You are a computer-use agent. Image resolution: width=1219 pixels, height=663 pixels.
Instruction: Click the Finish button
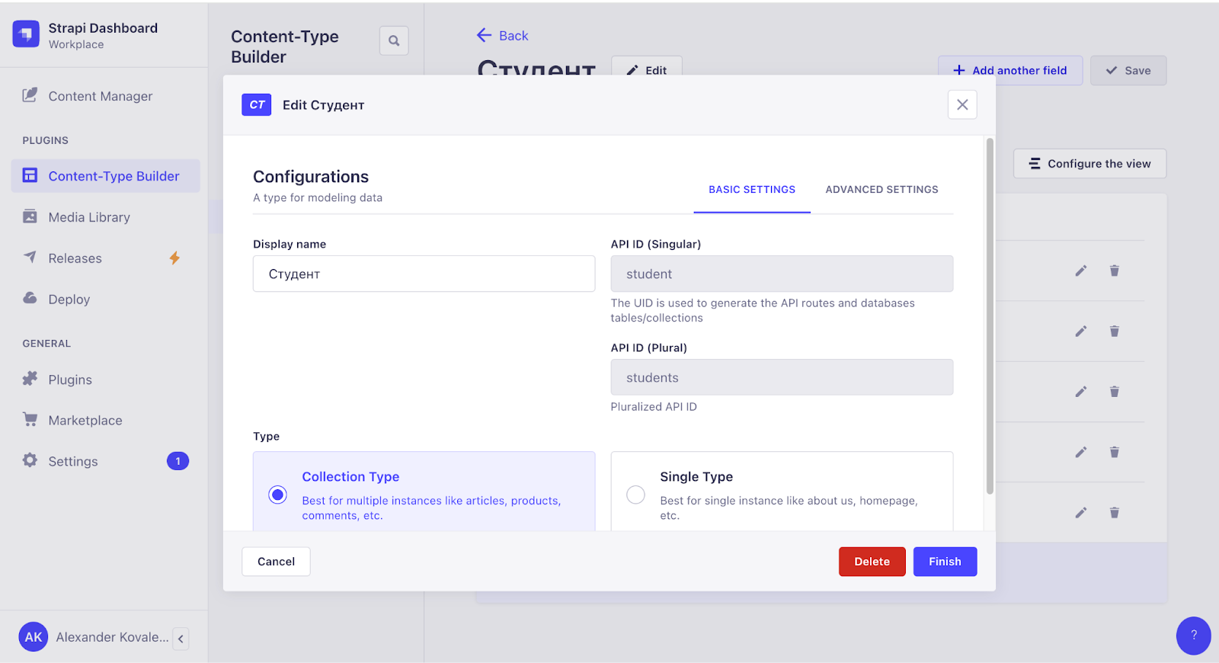[945, 562]
